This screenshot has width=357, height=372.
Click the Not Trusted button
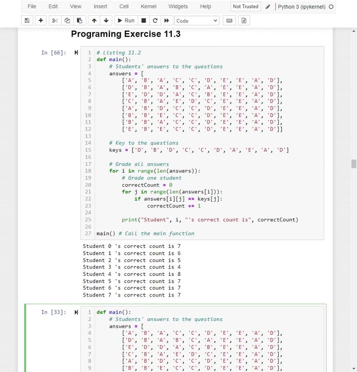click(245, 6)
